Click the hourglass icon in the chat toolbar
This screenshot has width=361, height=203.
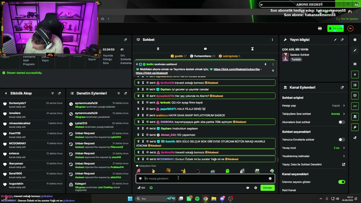pyautogui.click(x=252, y=49)
